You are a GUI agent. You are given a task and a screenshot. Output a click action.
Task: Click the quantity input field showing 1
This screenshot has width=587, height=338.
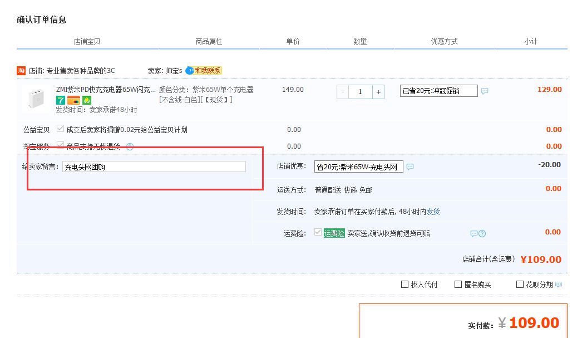click(361, 92)
